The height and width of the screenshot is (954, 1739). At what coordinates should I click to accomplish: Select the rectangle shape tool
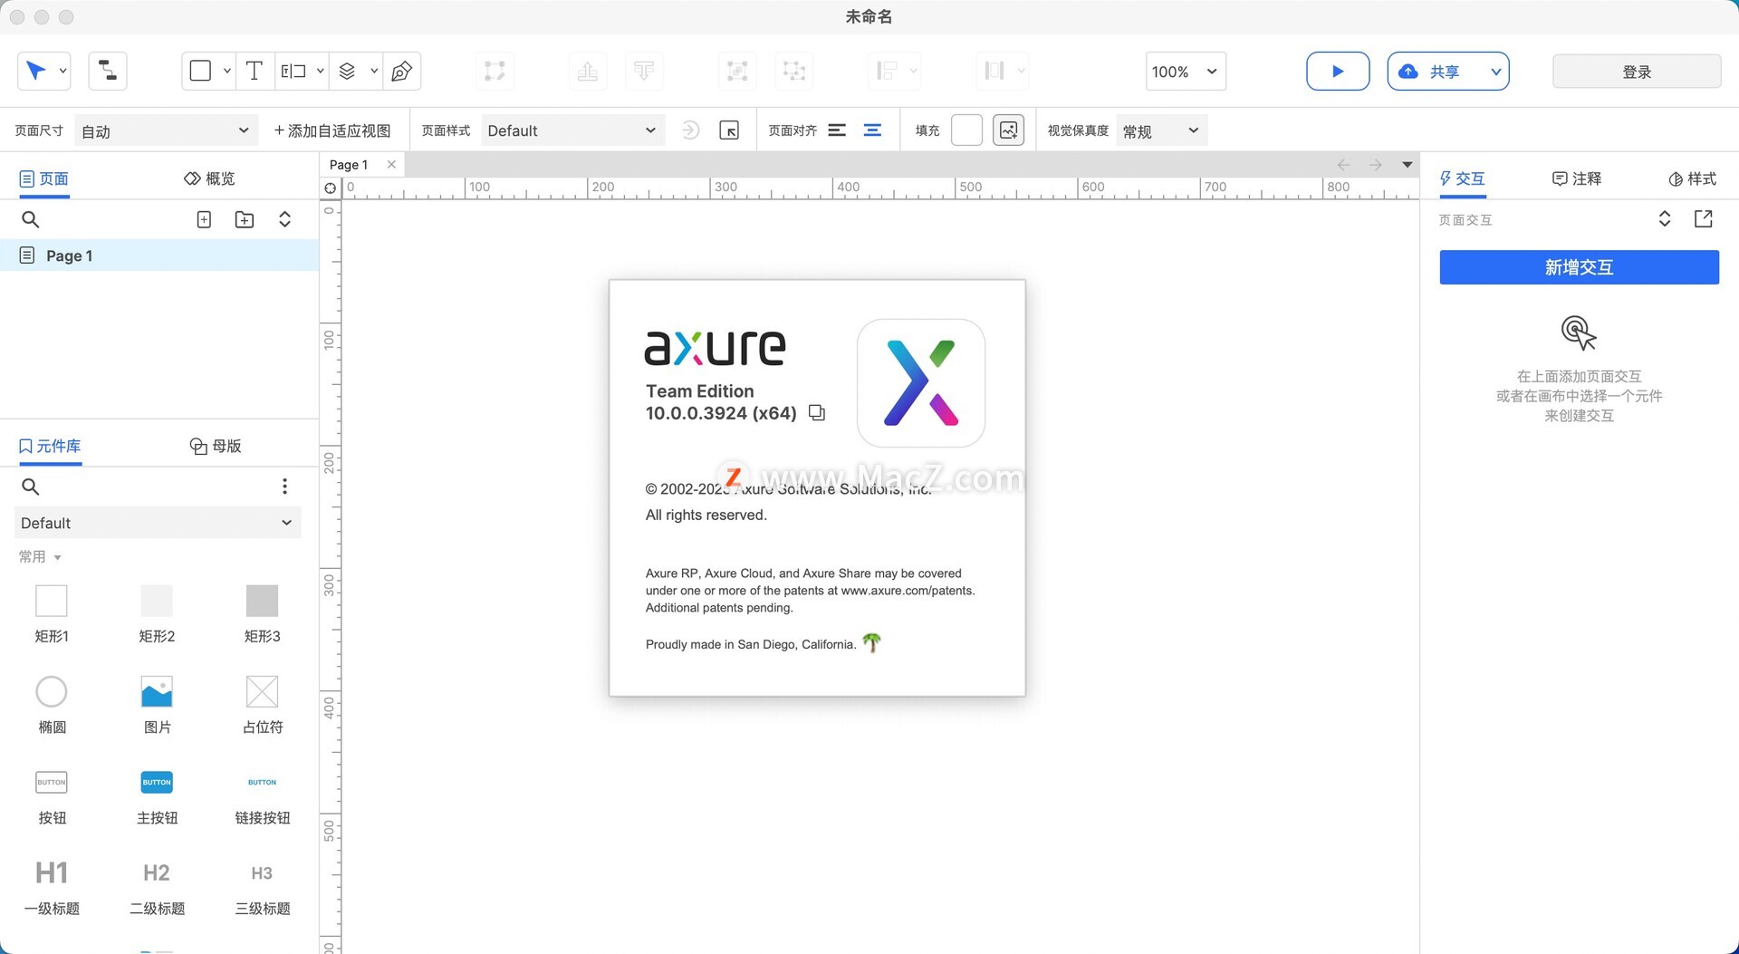click(x=201, y=71)
